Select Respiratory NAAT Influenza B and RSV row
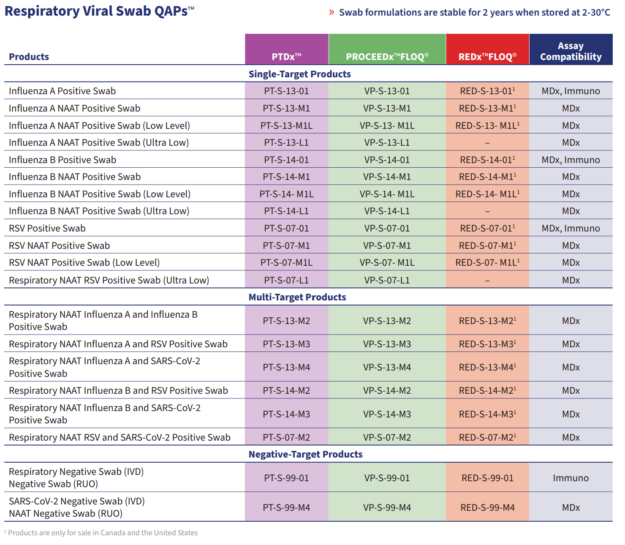Screen dimensions: 625x545 pyautogui.click(x=118, y=390)
